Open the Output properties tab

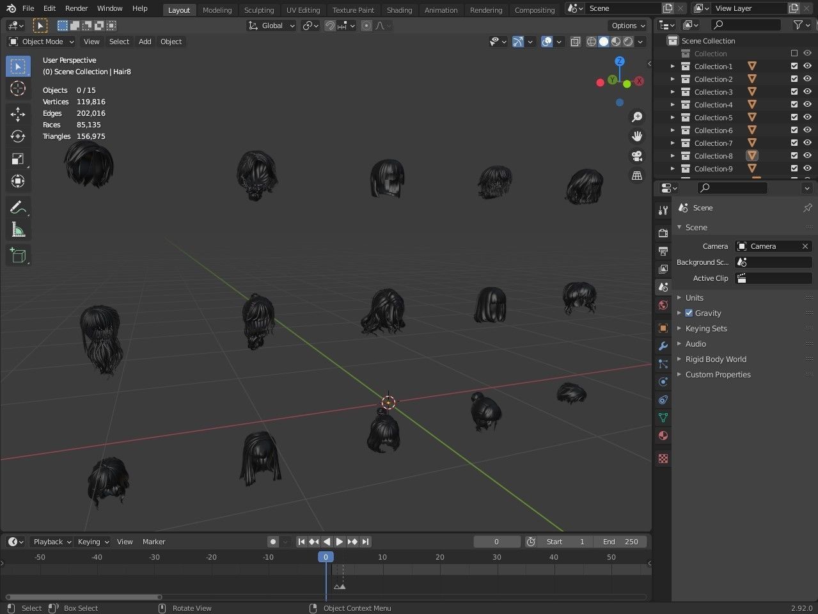(663, 251)
